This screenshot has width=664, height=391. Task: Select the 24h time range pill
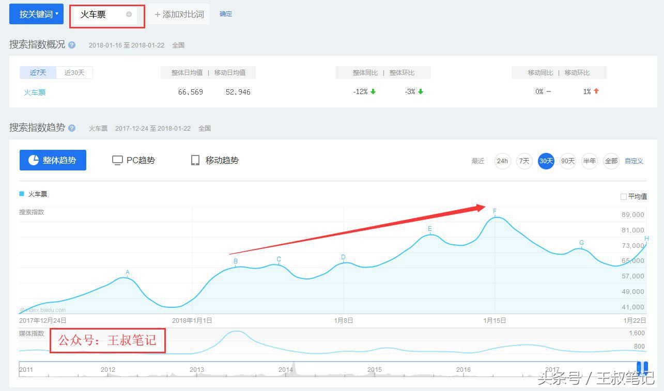[502, 161]
